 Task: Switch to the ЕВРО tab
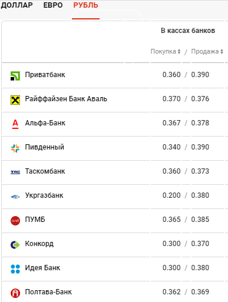coord(53,5)
